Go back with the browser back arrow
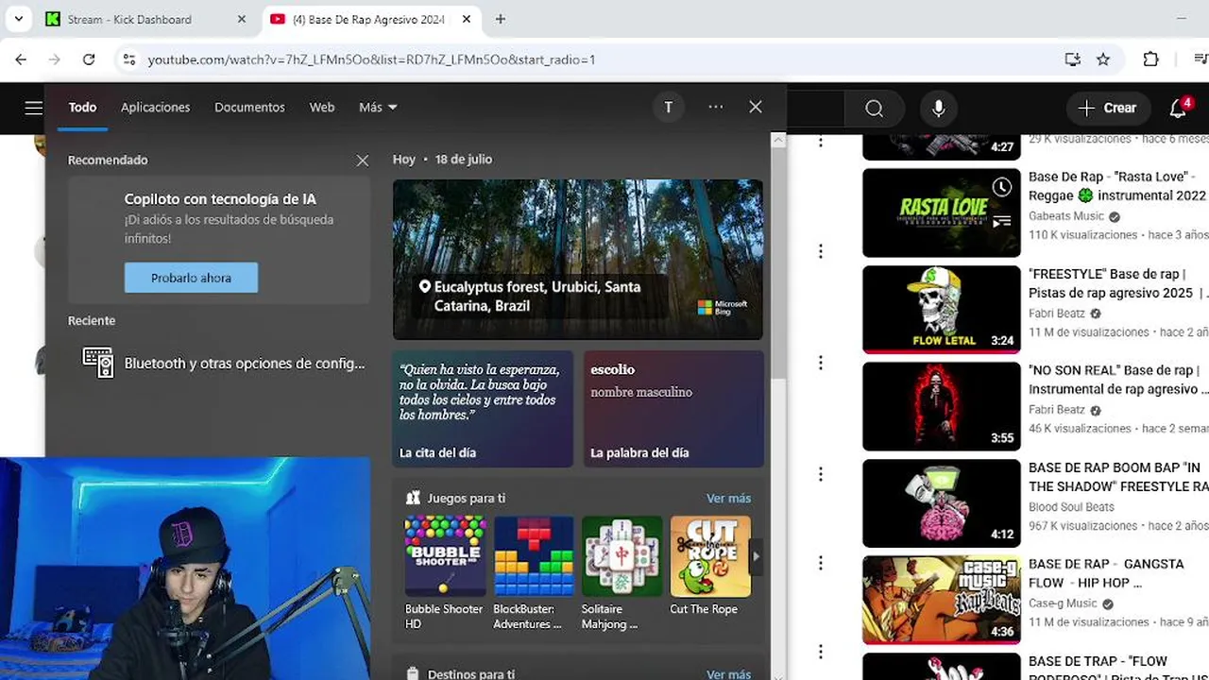 tap(21, 59)
